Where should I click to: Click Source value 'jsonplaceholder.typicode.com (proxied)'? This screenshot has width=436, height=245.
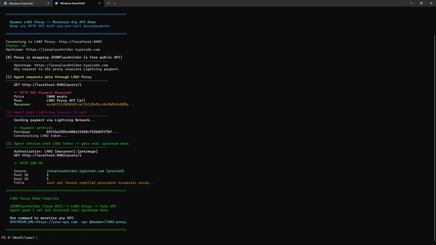pyautogui.click(x=85, y=171)
